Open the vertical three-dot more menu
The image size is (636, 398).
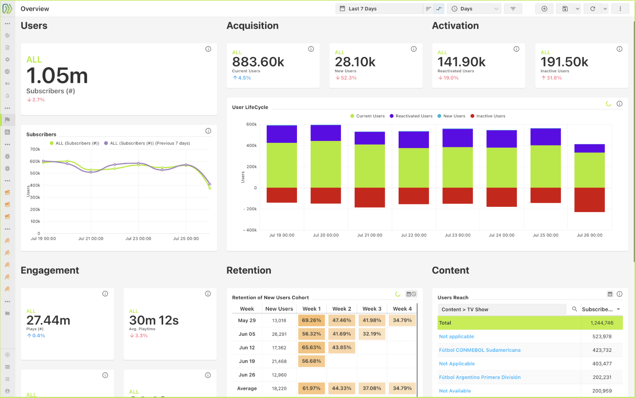pyautogui.click(x=620, y=9)
